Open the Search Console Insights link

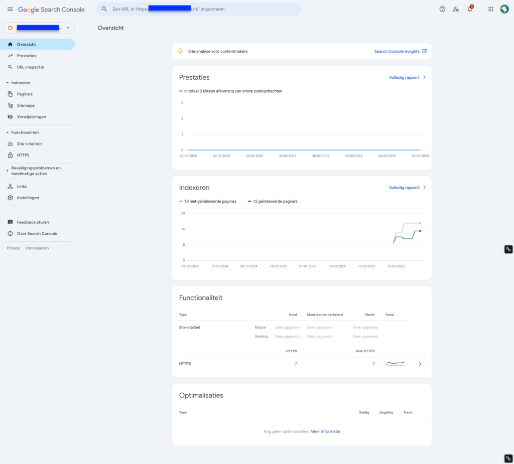pos(401,52)
